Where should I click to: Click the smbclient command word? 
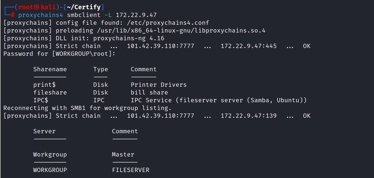[x=84, y=15]
